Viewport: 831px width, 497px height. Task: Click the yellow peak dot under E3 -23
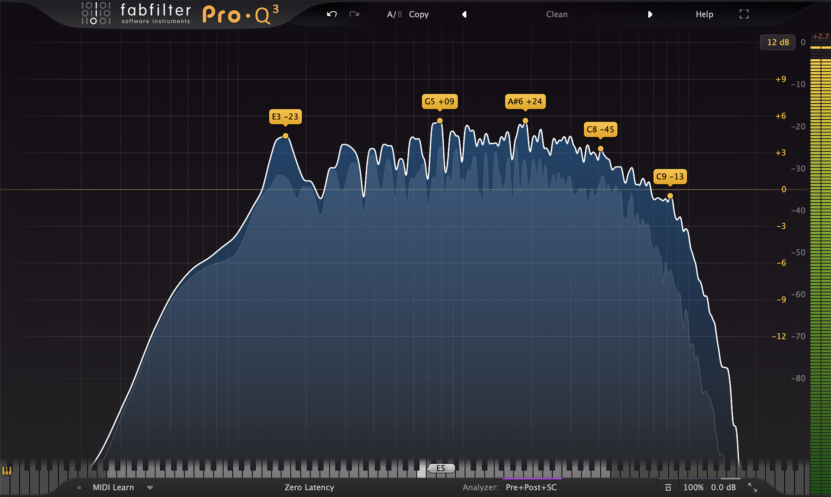tap(286, 136)
